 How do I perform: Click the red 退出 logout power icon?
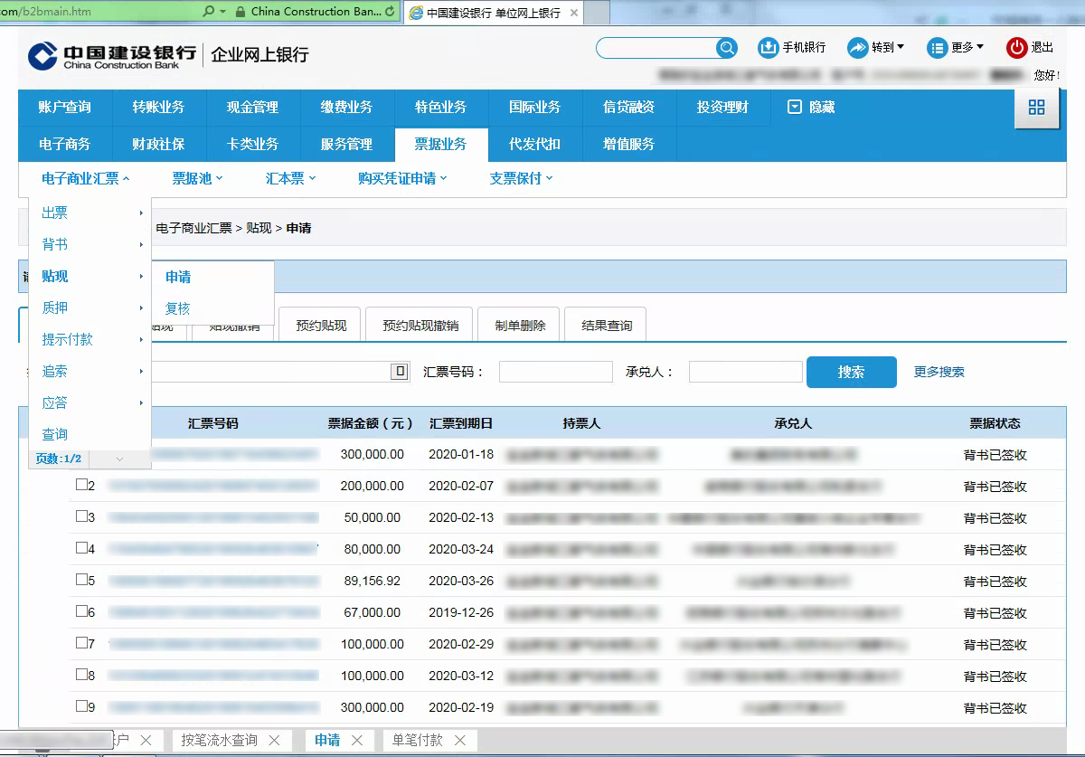(1017, 48)
